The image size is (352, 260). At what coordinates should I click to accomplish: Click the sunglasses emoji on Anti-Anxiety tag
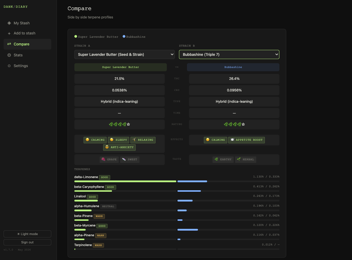(x=107, y=147)
